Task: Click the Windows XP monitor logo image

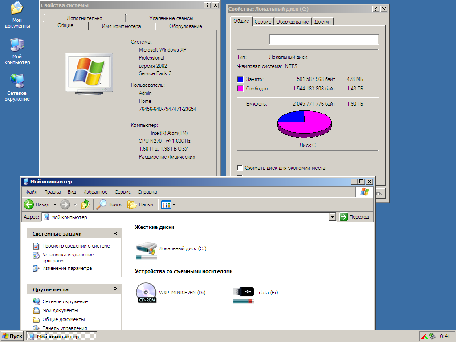Action: coord(89,74)
